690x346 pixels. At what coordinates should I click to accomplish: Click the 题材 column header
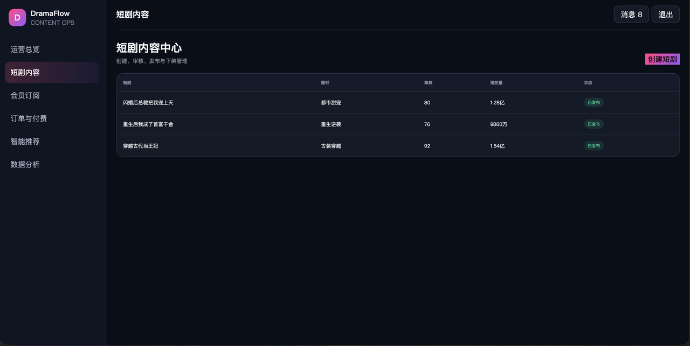[x=325, y=83]
